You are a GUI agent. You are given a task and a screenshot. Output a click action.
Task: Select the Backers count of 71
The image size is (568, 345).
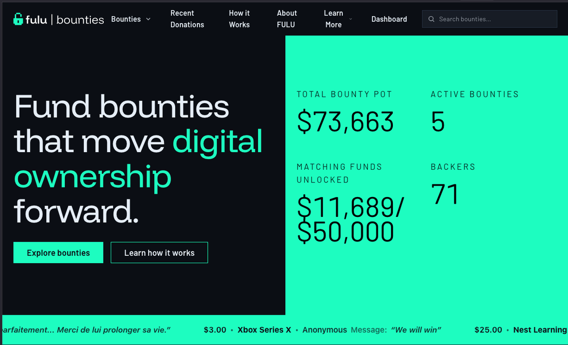coord(444,194)
